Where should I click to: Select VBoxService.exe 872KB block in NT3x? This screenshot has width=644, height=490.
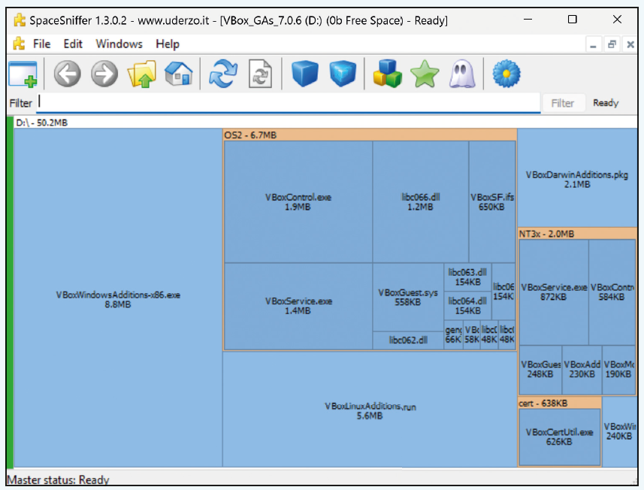point(554,292)
